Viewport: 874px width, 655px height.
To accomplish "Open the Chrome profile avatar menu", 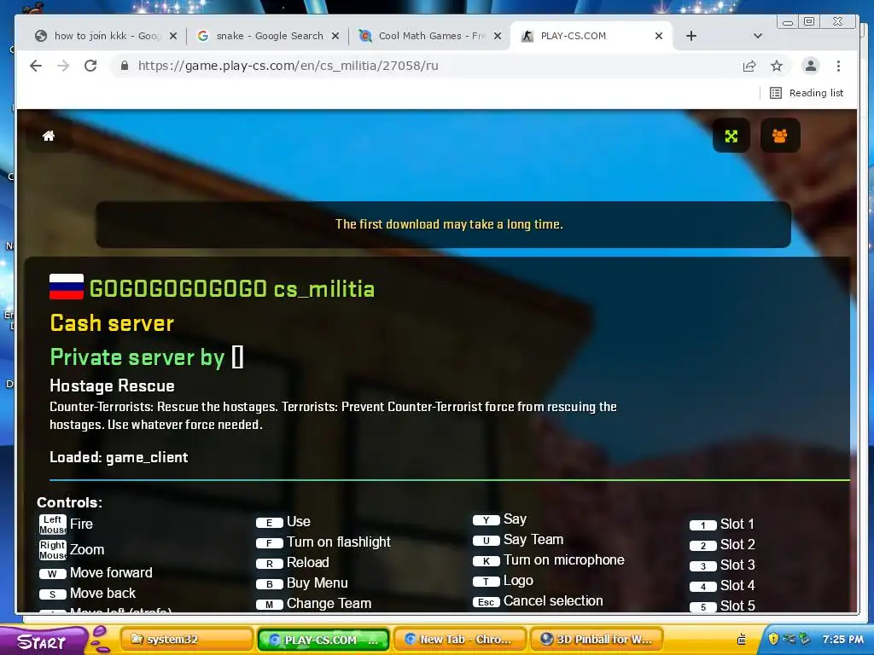I will [x=811, y=66].
